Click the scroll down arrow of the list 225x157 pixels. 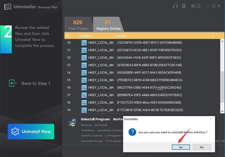[222, 111]
